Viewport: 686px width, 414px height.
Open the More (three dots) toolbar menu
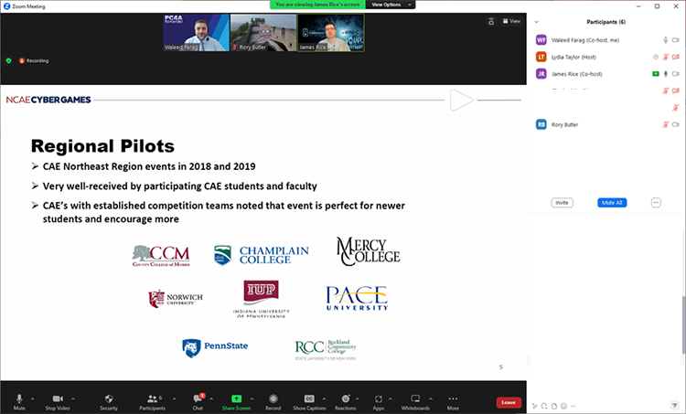pos(453,402)
